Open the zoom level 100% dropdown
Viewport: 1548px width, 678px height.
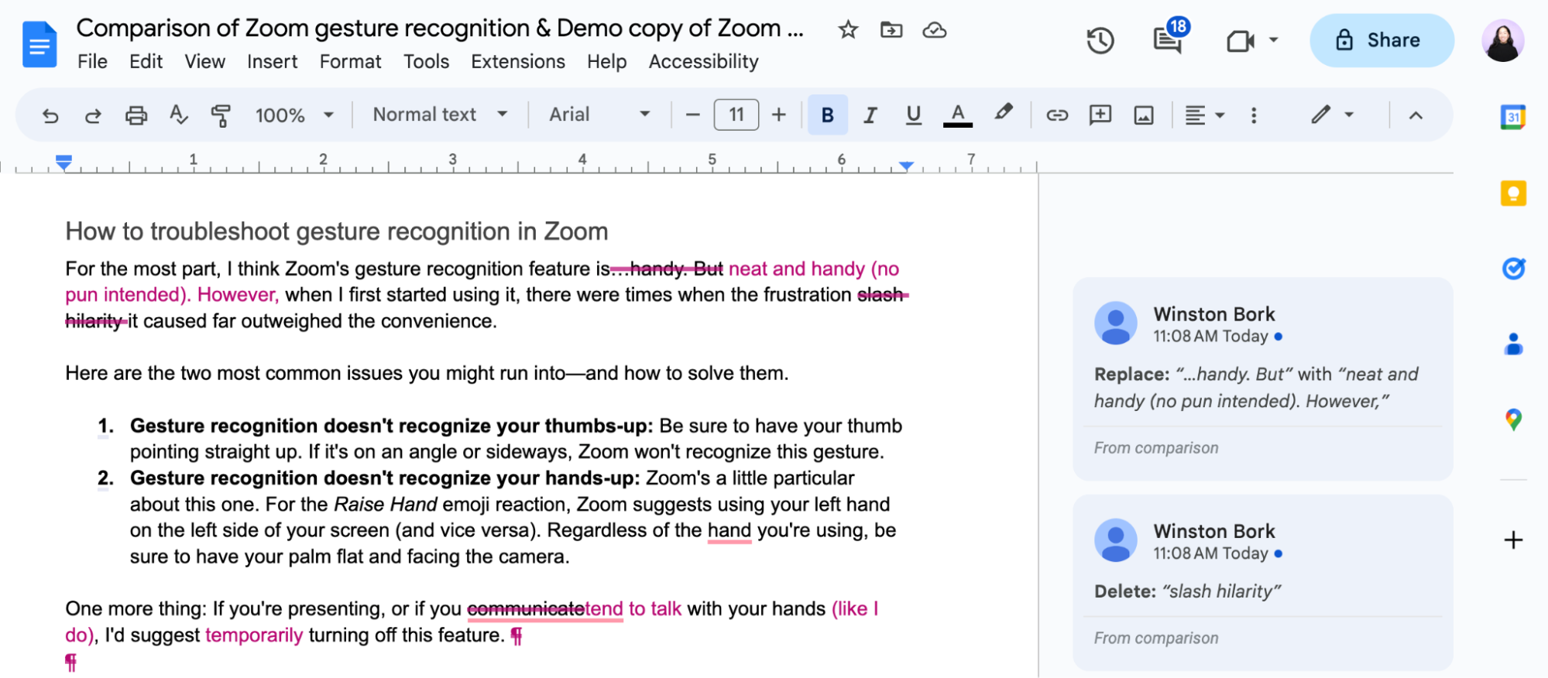coord(294,115)
